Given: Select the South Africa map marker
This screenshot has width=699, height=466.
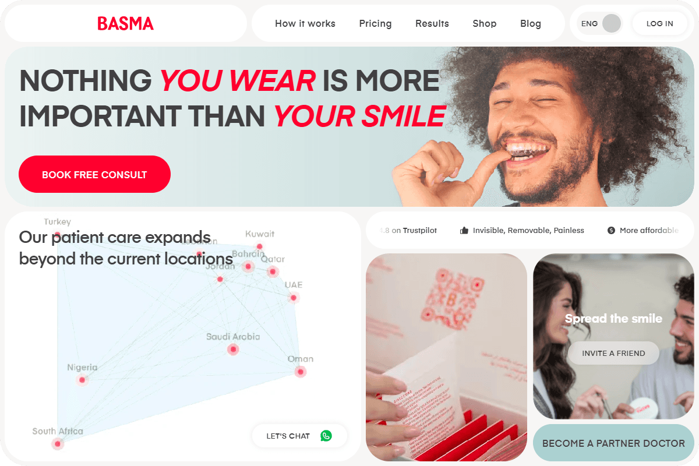Looking at the screenshot, I should pos(57,444).
